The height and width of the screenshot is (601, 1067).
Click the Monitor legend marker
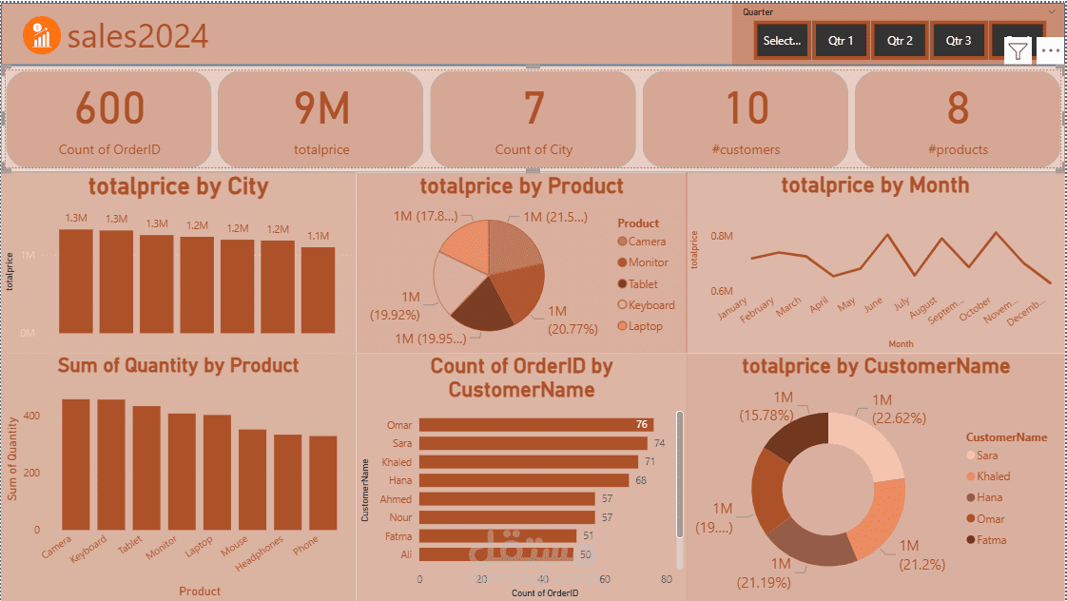coord(622,262)
